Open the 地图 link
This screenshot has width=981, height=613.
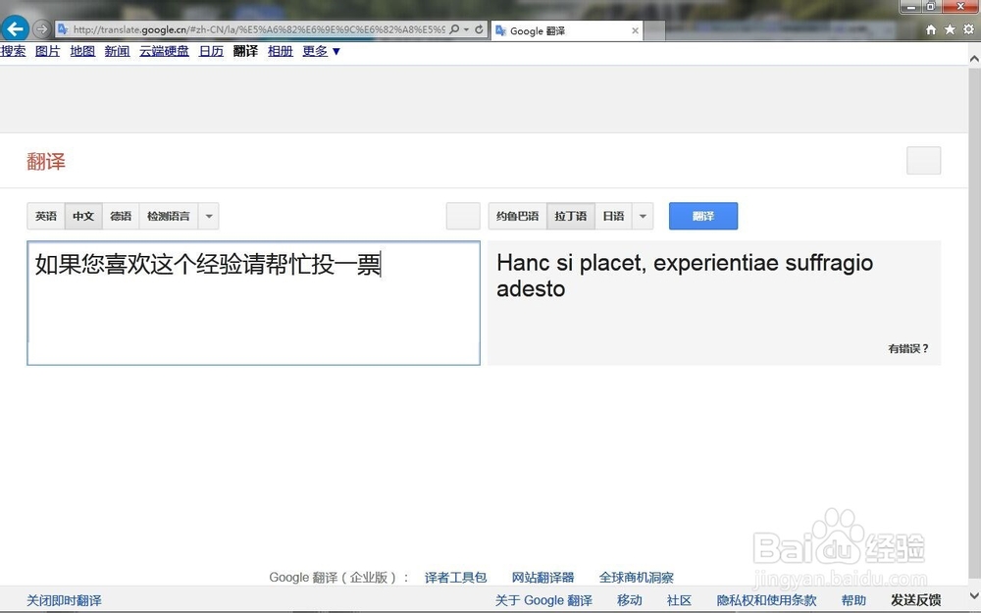coord(82,51)
